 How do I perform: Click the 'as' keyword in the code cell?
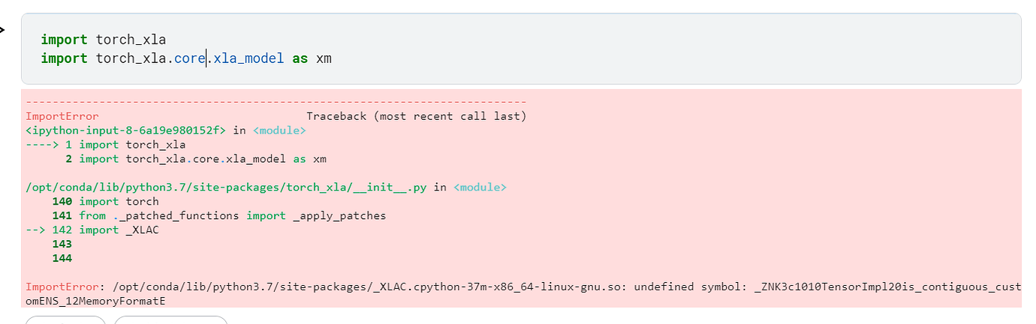[300, 58]
